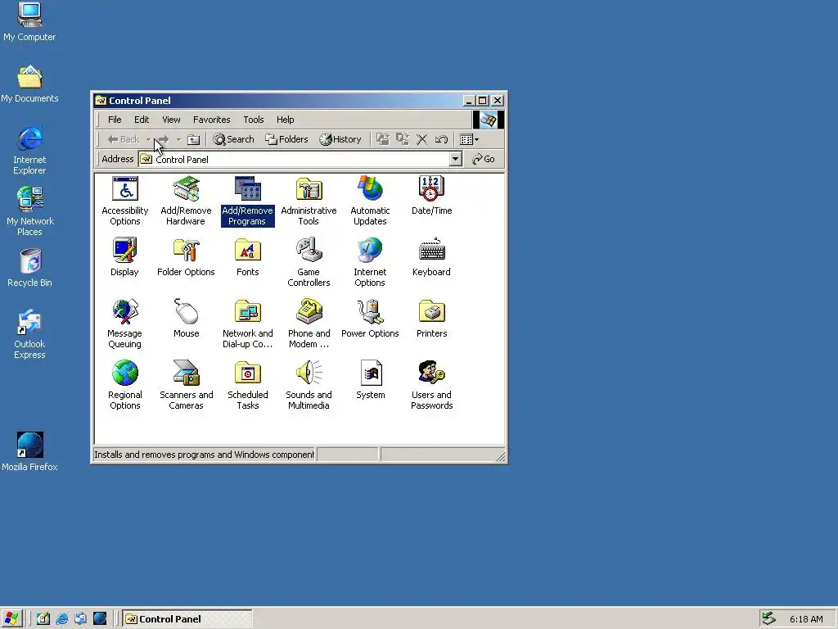Open Message Queuing applet
The height and width of the screenshot is (629, 838).
[x=125, y=324]
